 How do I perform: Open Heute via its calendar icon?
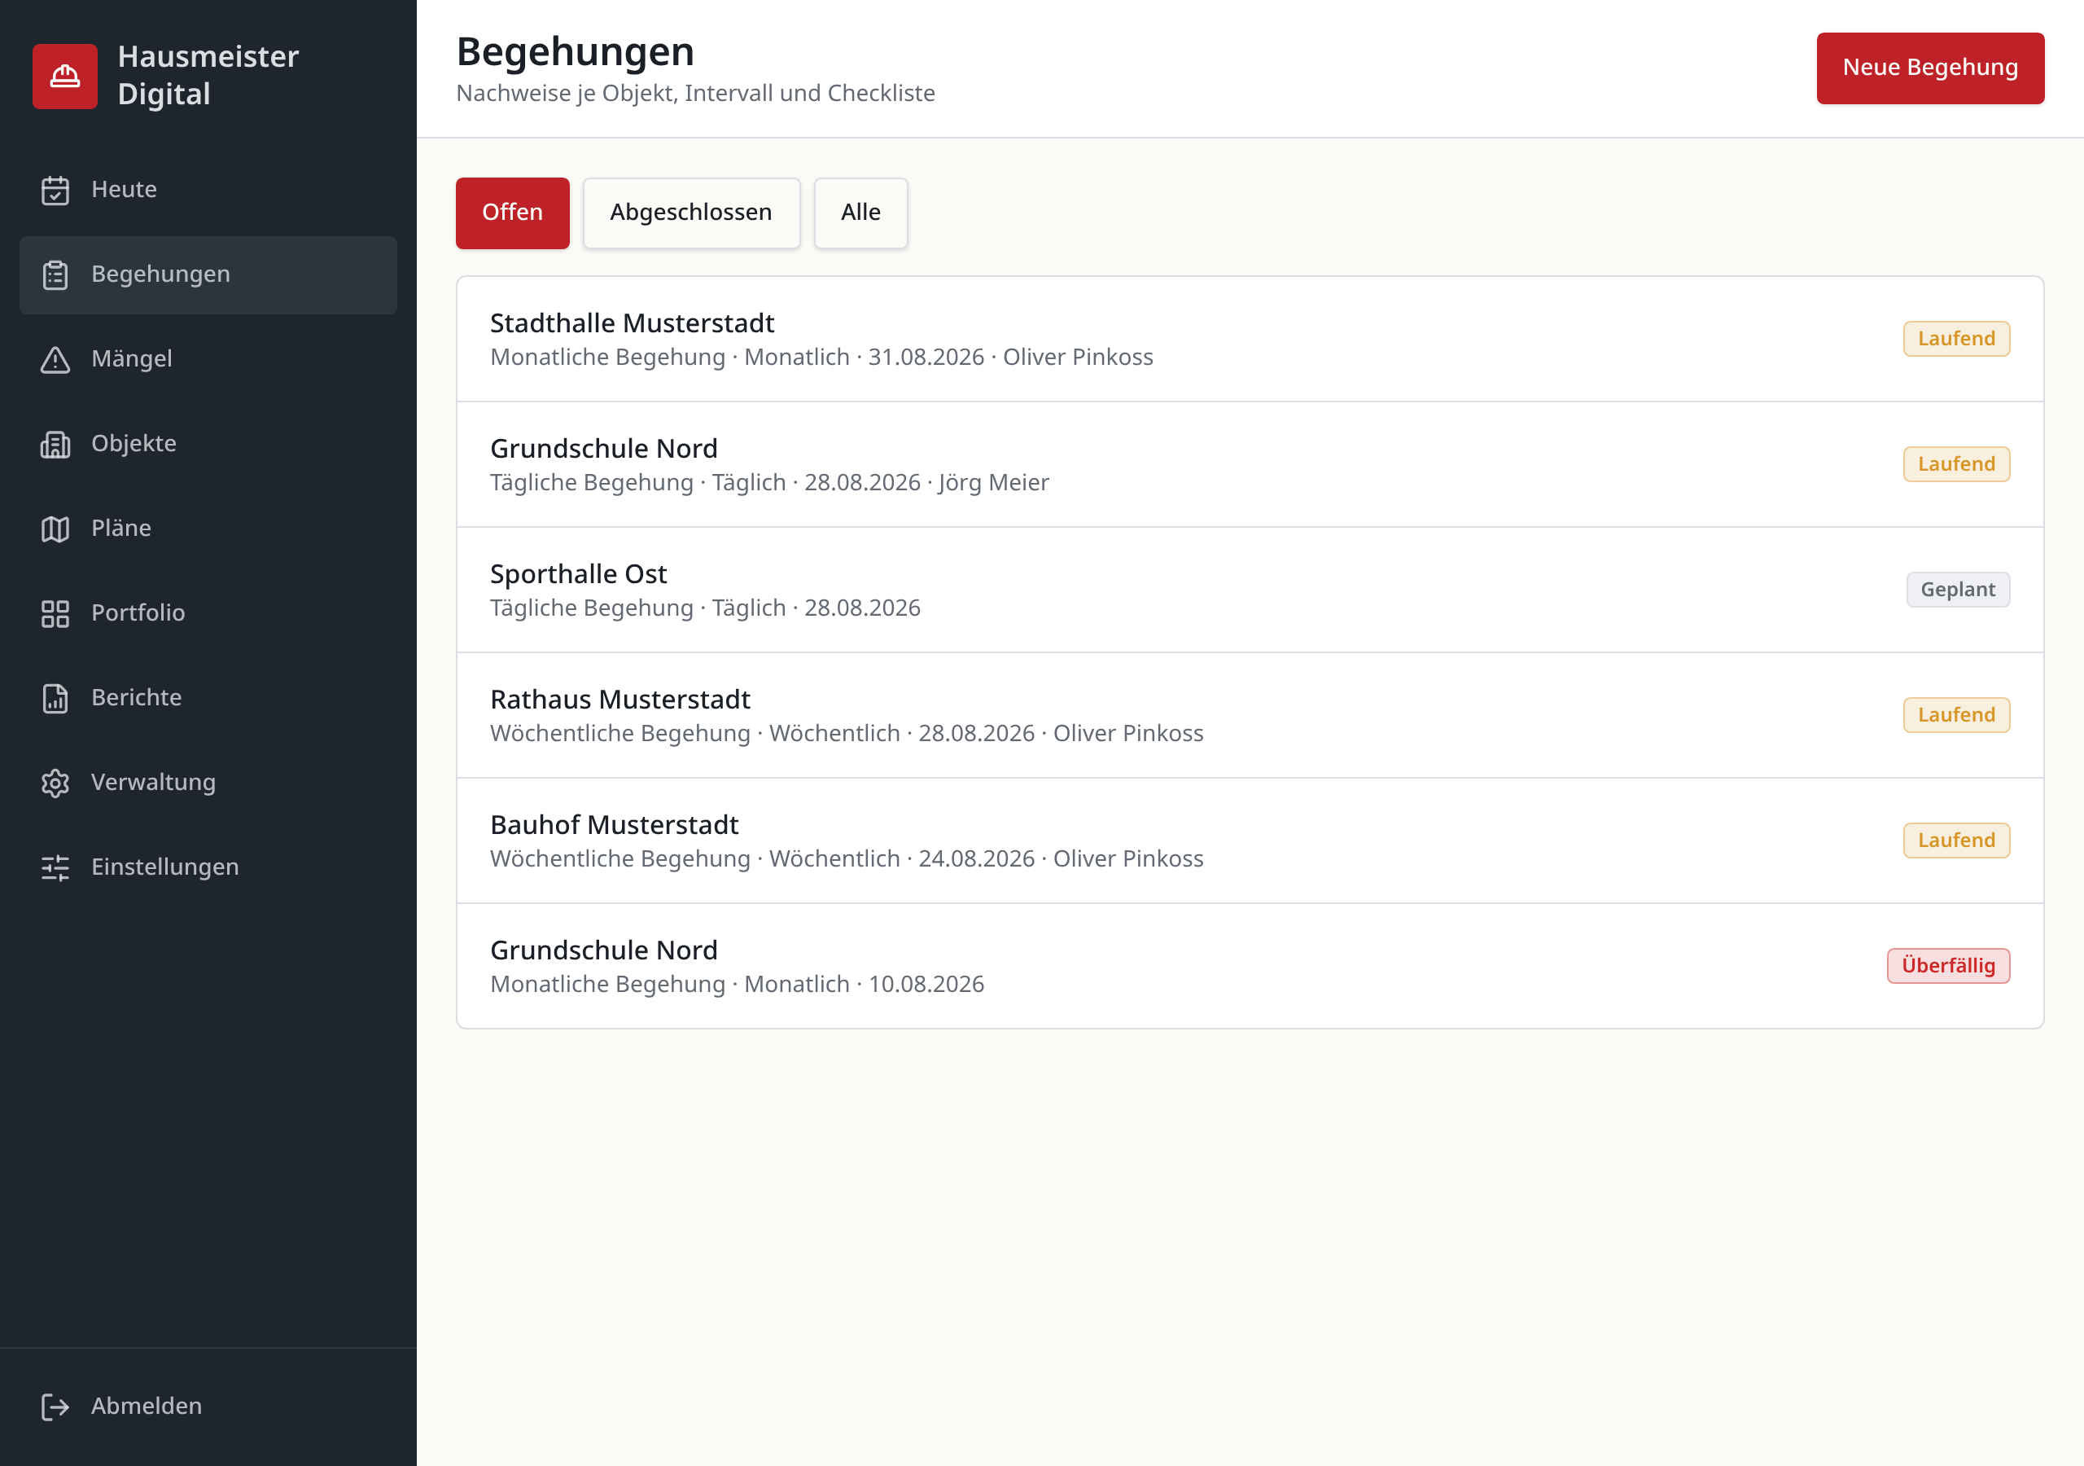click(55, 190)
